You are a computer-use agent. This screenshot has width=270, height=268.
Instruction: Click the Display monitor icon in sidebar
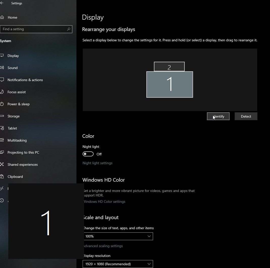pos(2,55)
